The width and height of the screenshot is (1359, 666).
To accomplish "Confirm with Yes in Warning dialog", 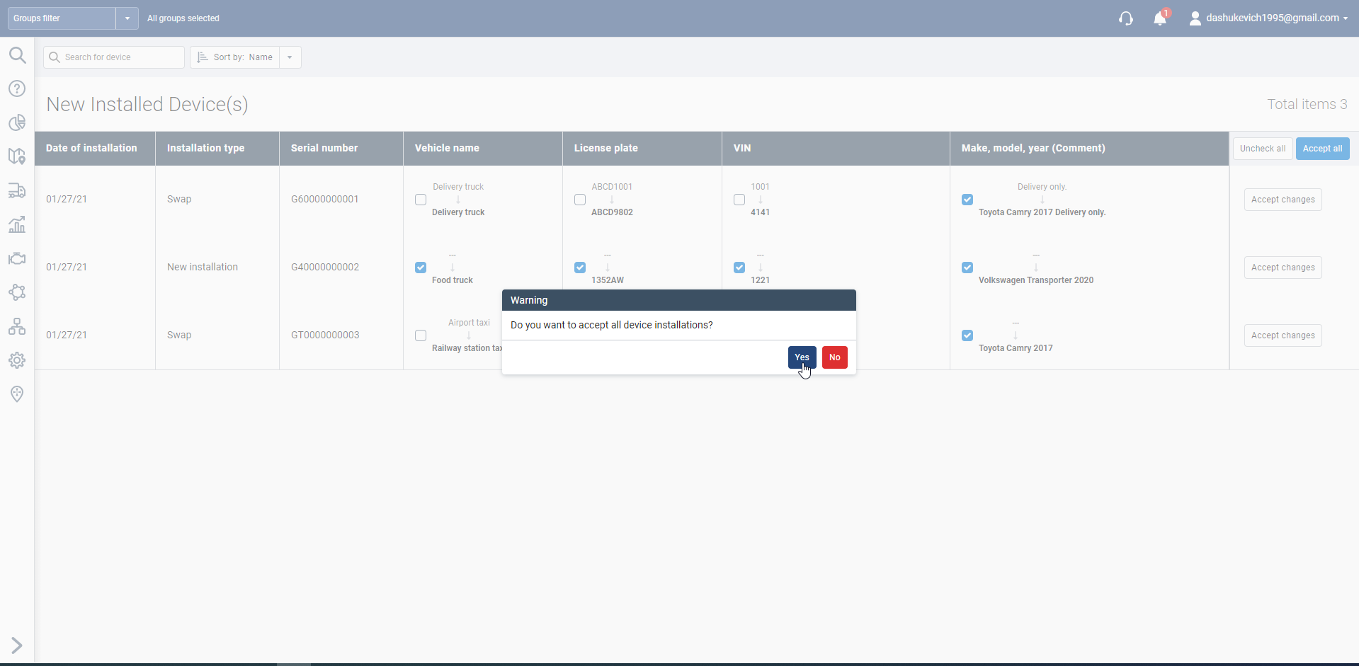I will point(802,357).
